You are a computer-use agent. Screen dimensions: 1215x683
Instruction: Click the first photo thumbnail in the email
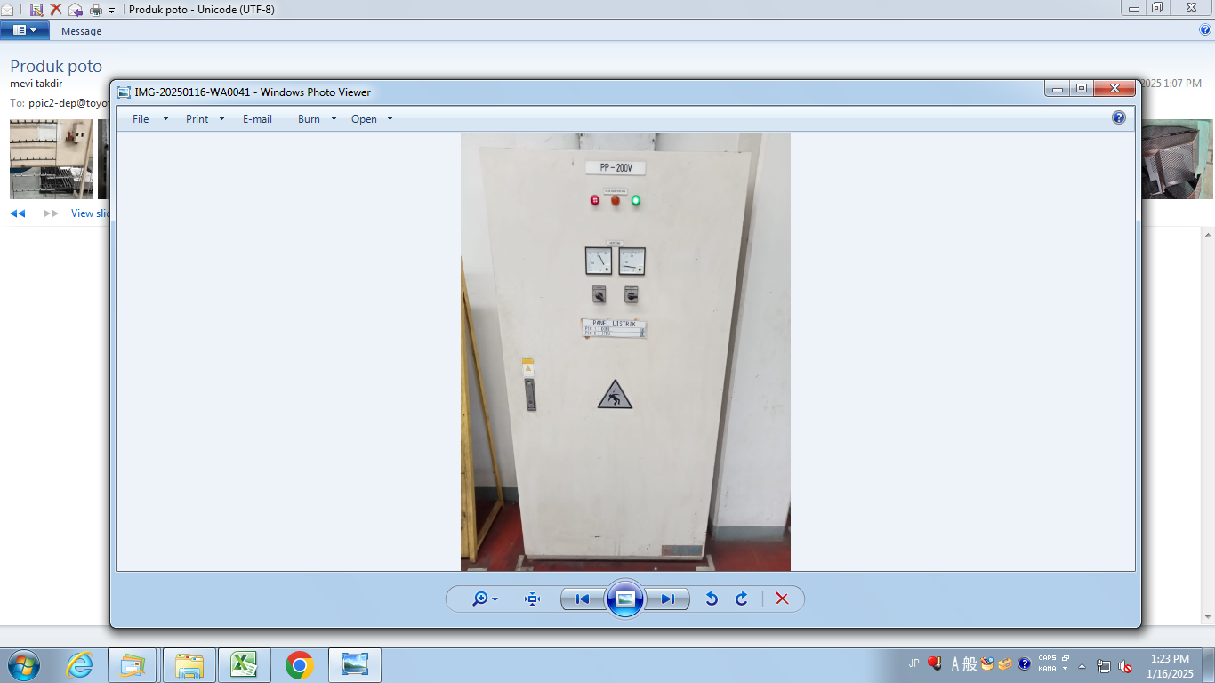point(51,158)
